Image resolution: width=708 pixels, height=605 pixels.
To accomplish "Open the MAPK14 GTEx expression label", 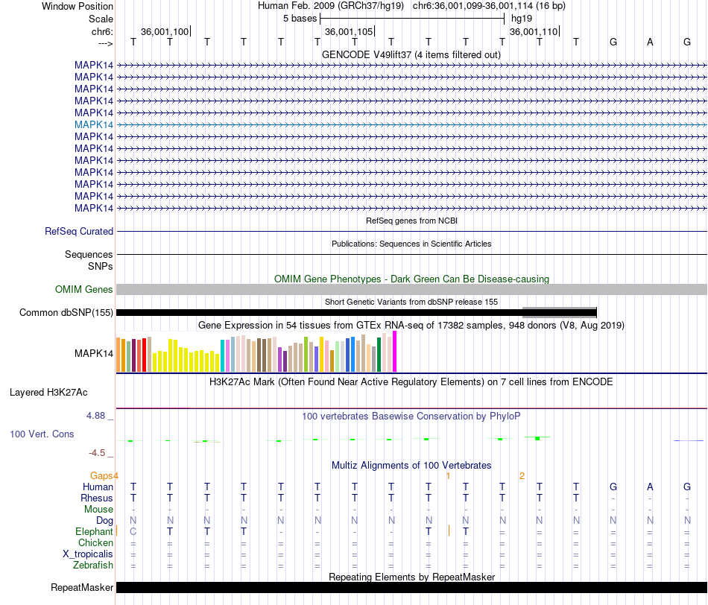I will click(x=94, y=353).
